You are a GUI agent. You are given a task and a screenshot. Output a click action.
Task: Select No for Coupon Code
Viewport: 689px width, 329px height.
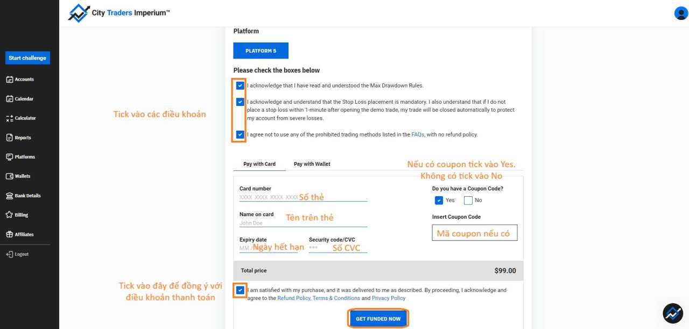468,201
